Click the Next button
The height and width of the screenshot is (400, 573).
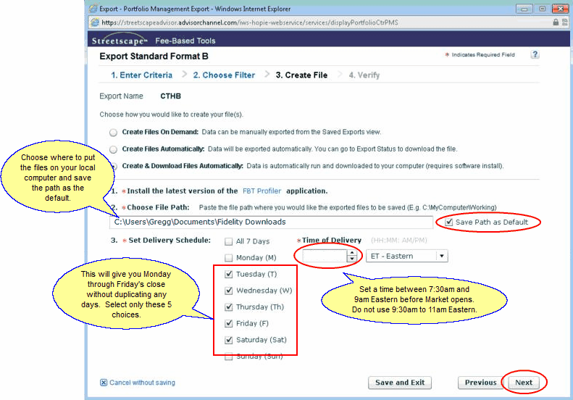[523, 383]
